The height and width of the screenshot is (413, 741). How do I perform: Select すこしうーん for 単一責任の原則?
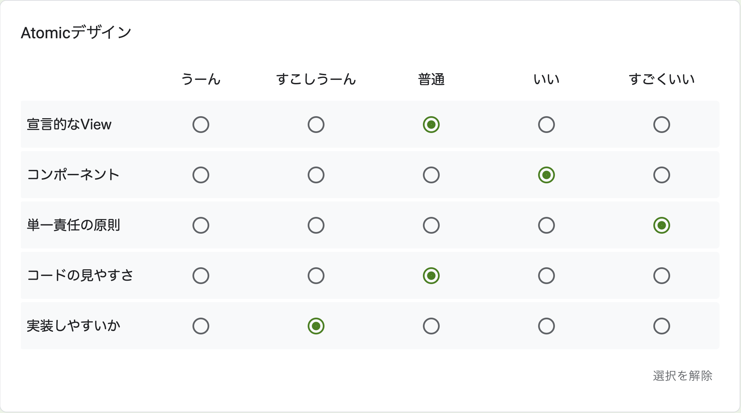316,225
